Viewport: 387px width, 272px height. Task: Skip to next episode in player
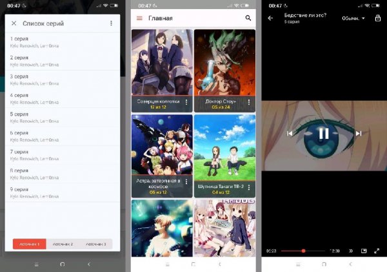tap(359, 134)
